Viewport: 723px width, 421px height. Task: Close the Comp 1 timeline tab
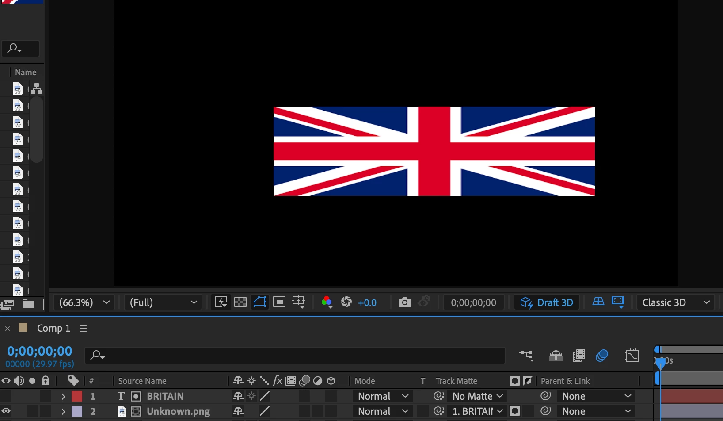pyautogui.click(x=8, y=329)
